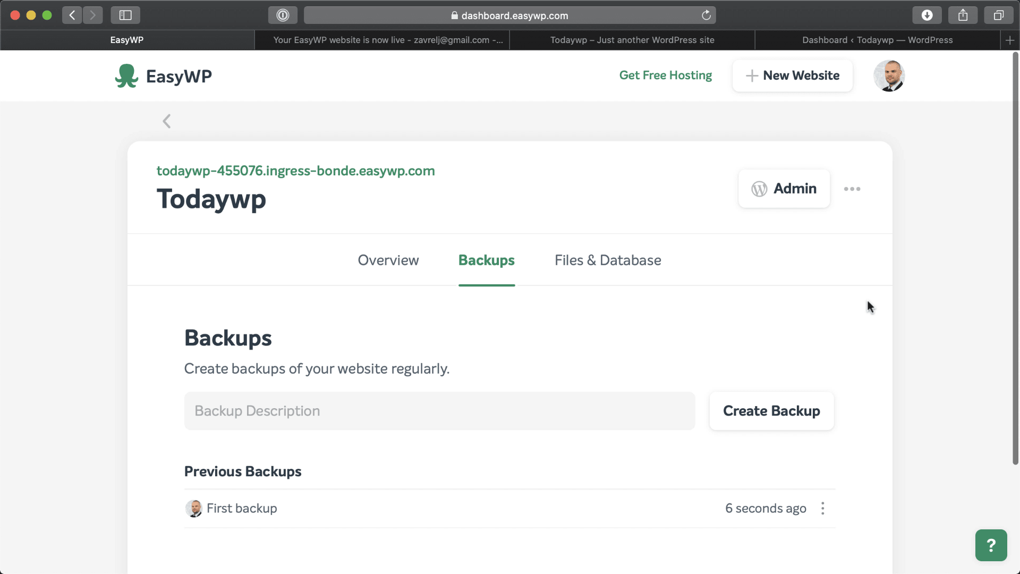Viewport: 1020px width, 574px height.
Task: Click the Todaywp site title
Action: pos(211,199)
